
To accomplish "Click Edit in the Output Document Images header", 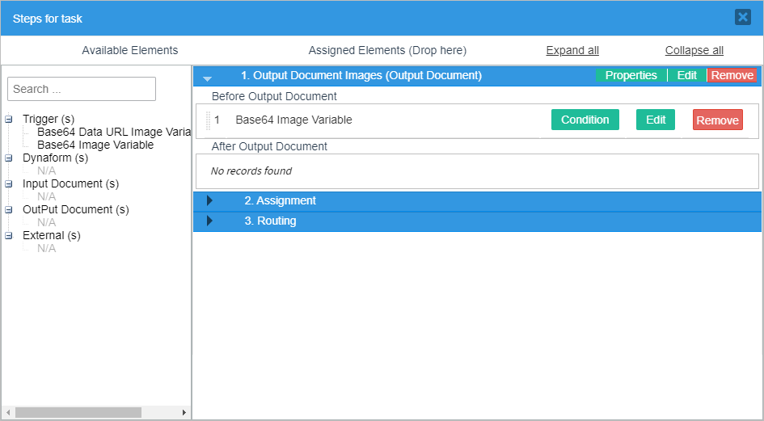I will (x=686, y=75).
